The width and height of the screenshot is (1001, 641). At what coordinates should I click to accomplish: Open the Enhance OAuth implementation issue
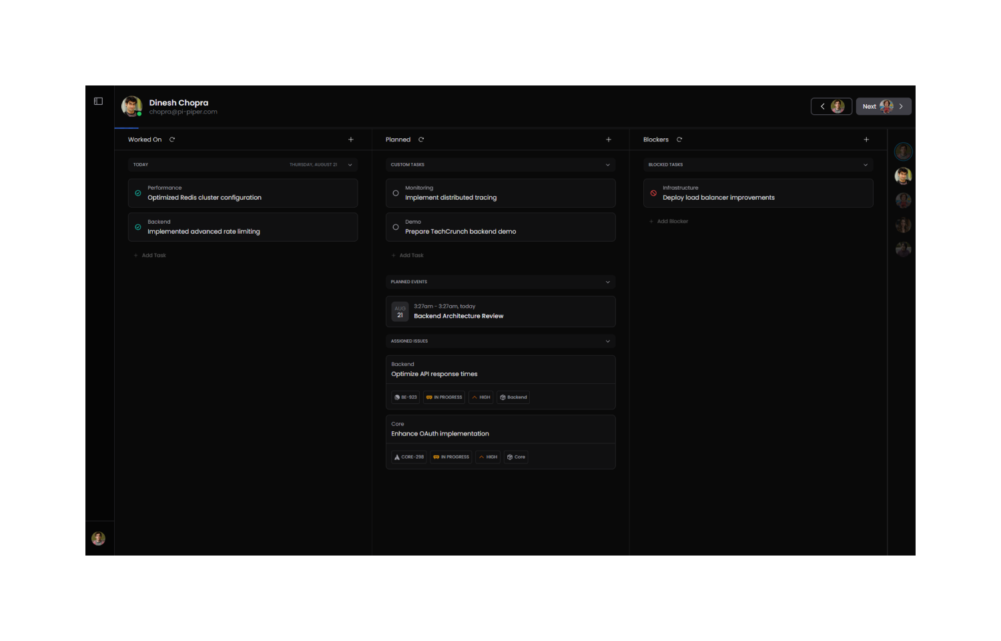(440, 434)
